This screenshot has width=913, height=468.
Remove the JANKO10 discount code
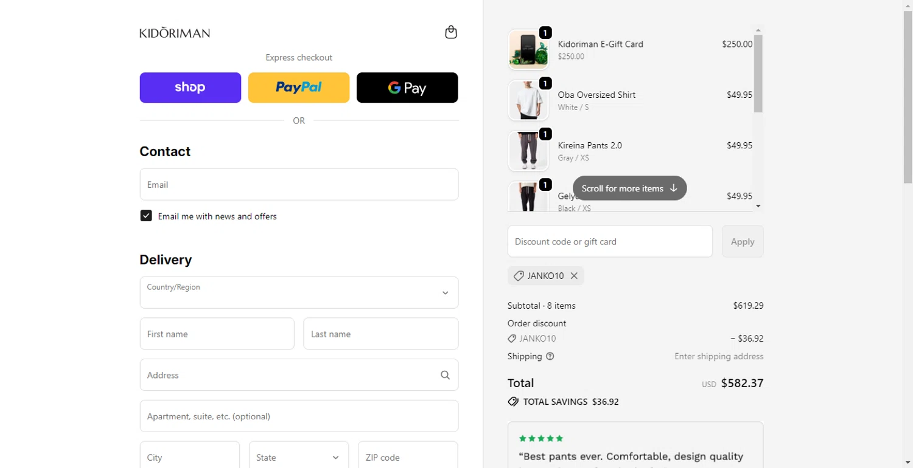[574, 276]
